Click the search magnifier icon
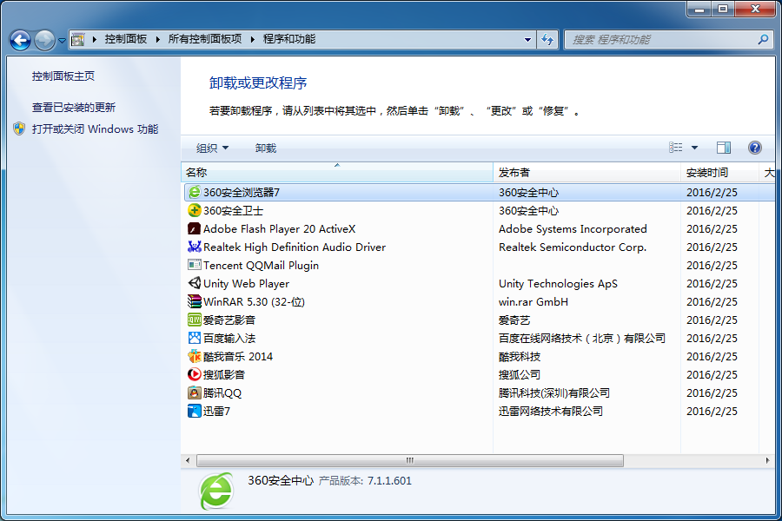Viewport: 782px width, 521px height. [763, 39]
